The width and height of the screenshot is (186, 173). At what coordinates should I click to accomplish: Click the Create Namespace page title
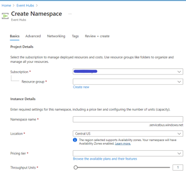36,14
